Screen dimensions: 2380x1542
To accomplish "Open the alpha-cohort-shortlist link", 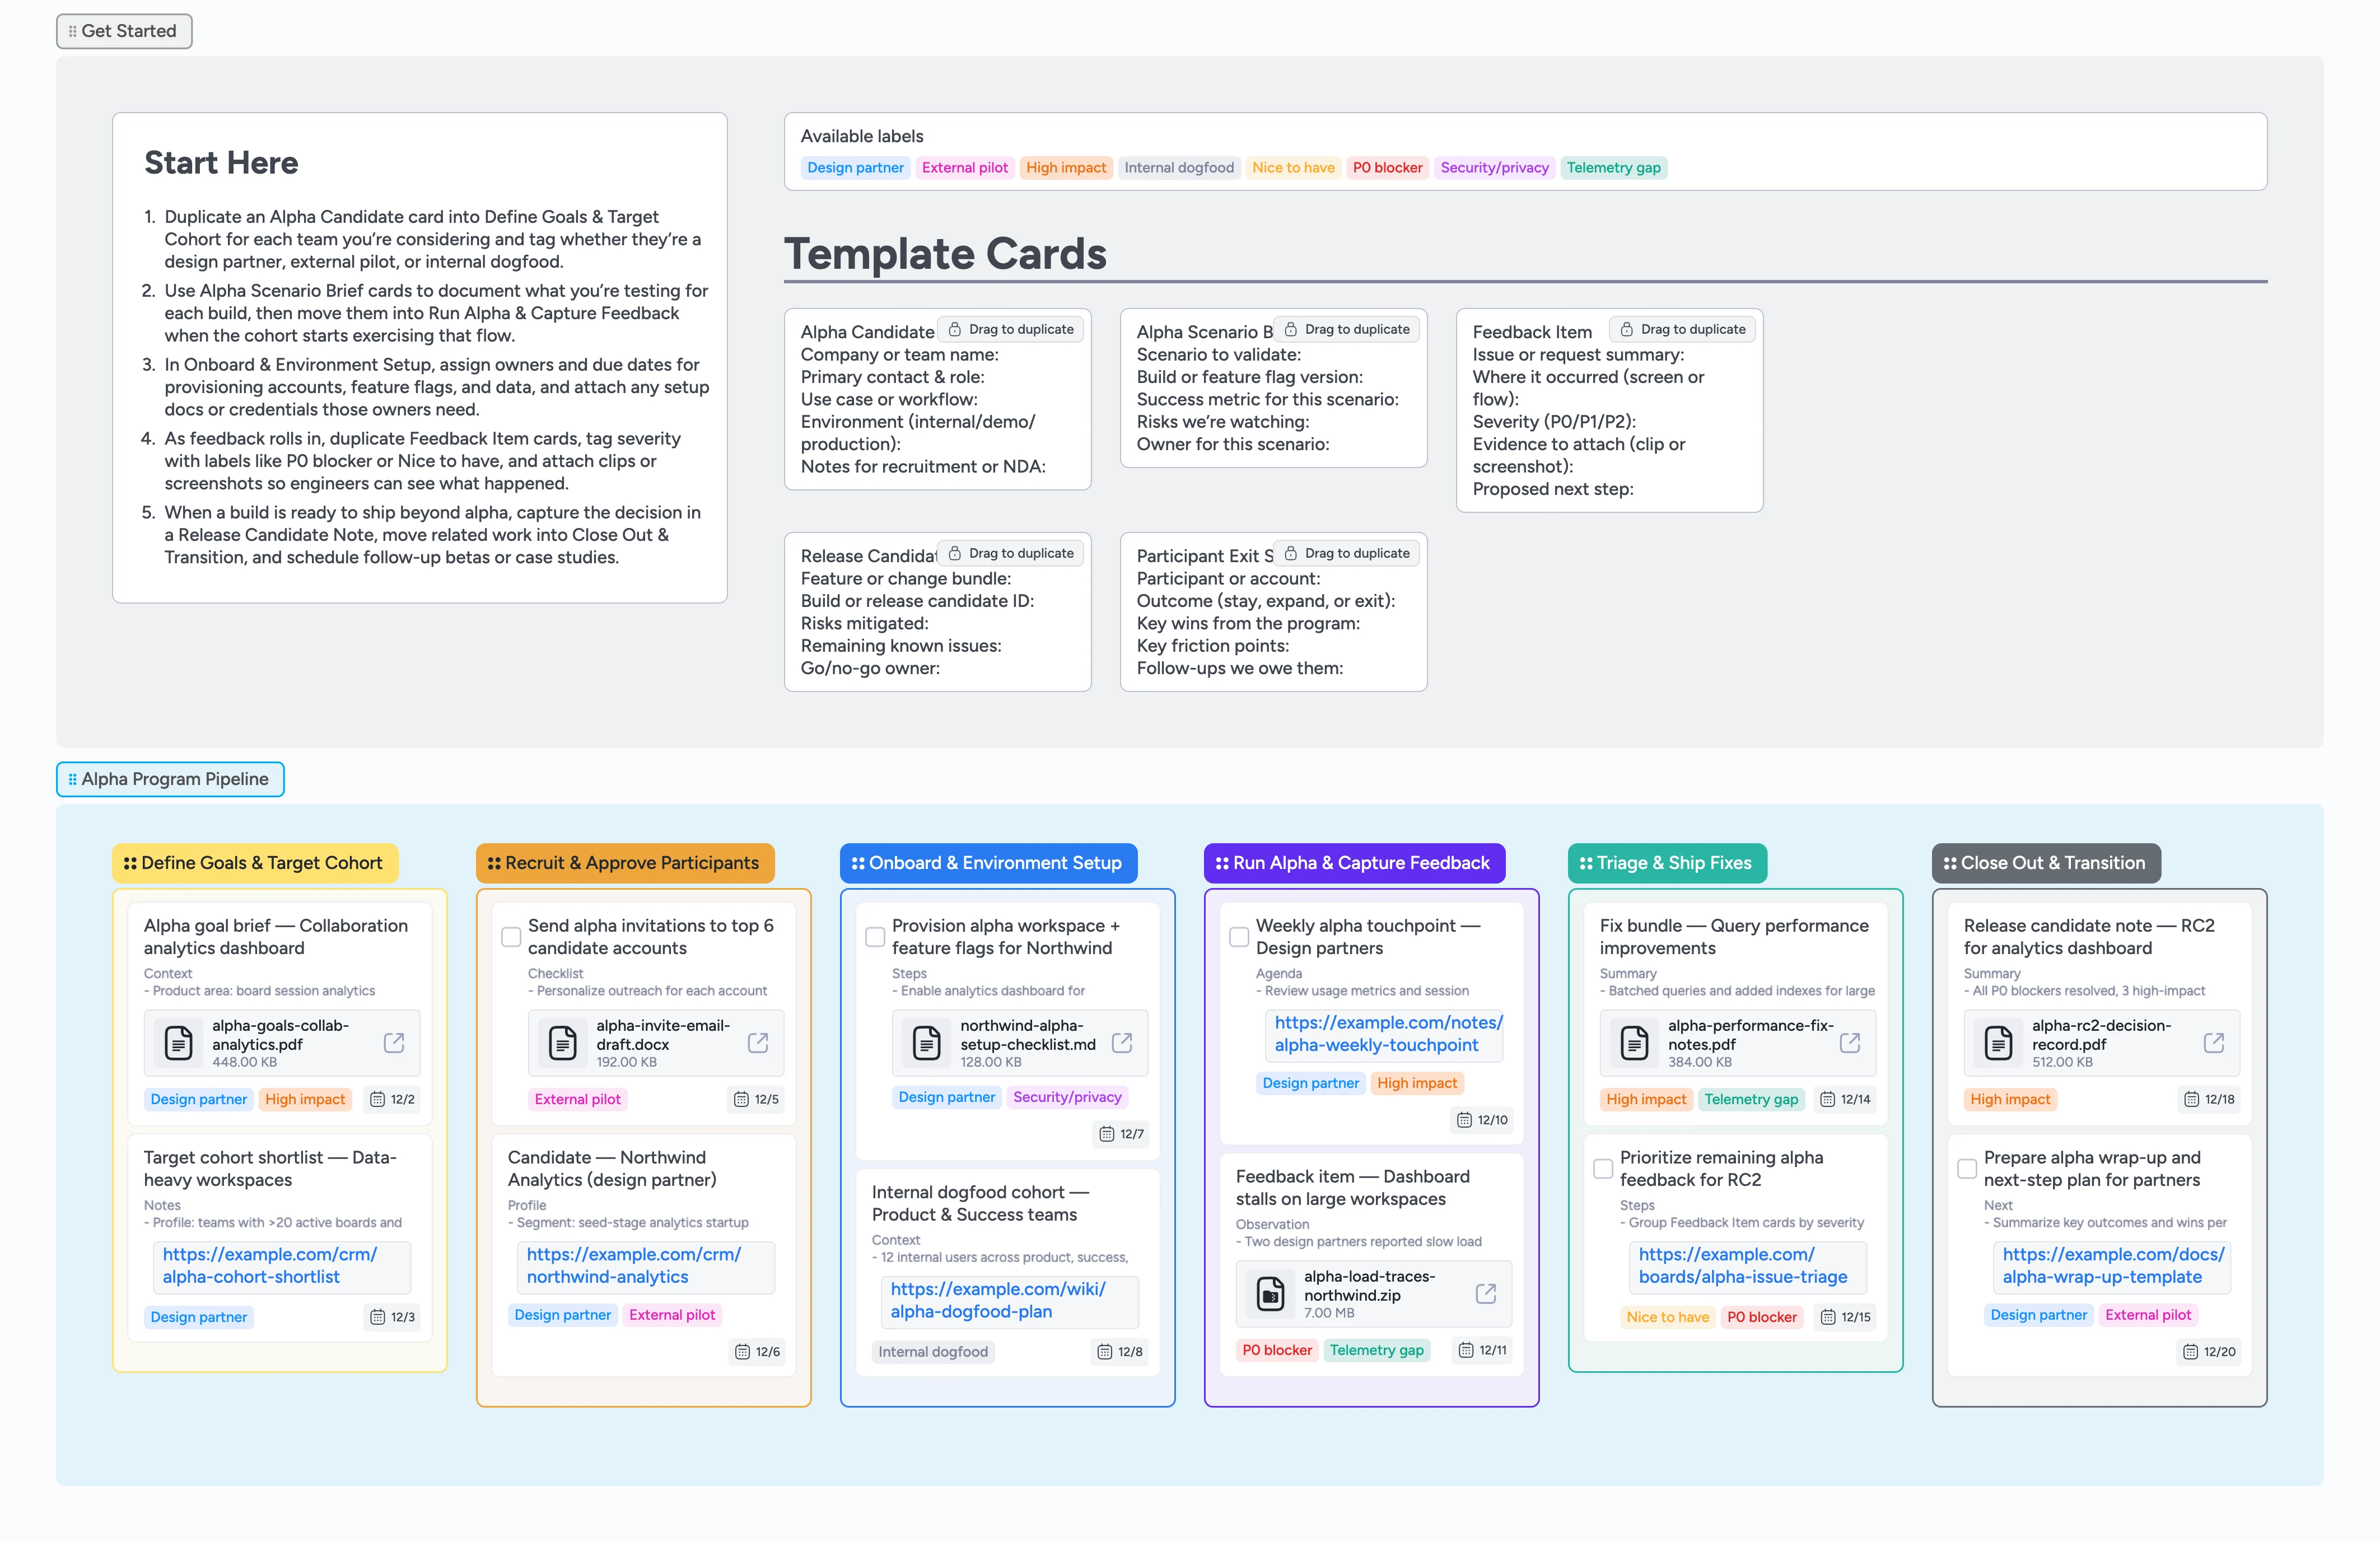I will (x=281, y=1265).
